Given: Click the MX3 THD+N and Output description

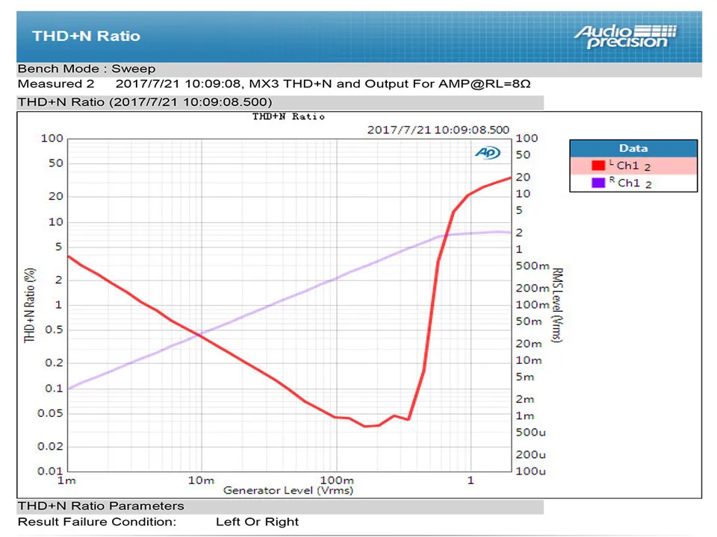Looking at the screenshot, I should pyautogui.click(x=390, y=84).
